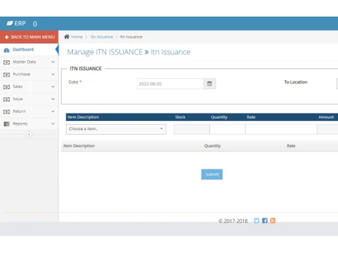Open the Master Data menu item
Viewport: 338px width, 253px height.
29,62
